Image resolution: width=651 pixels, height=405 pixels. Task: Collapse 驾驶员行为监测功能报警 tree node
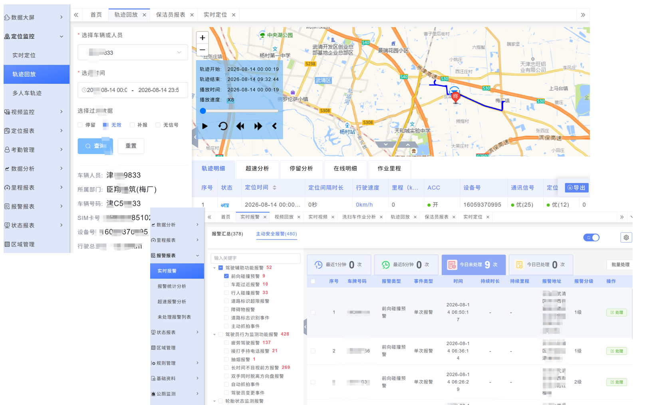click(214, 334)
